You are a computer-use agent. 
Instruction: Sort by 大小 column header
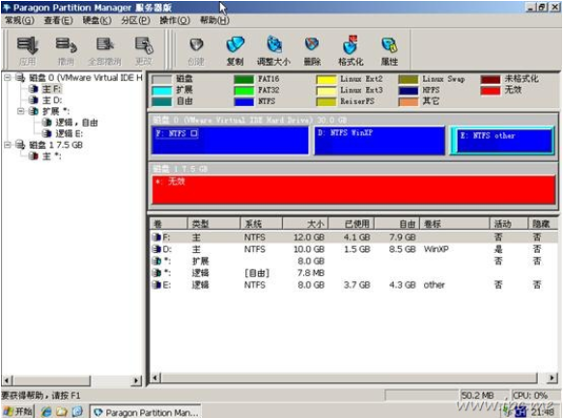(305, 224)
